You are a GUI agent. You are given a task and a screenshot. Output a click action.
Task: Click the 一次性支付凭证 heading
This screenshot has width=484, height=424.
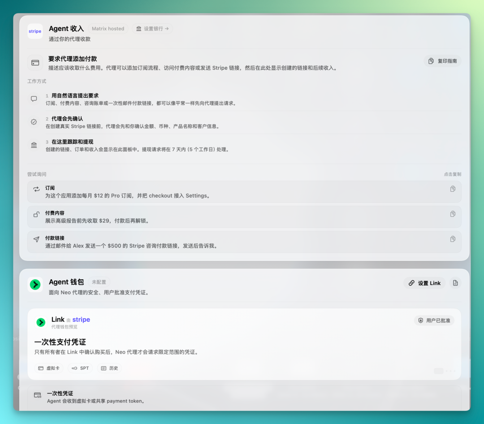60,342
